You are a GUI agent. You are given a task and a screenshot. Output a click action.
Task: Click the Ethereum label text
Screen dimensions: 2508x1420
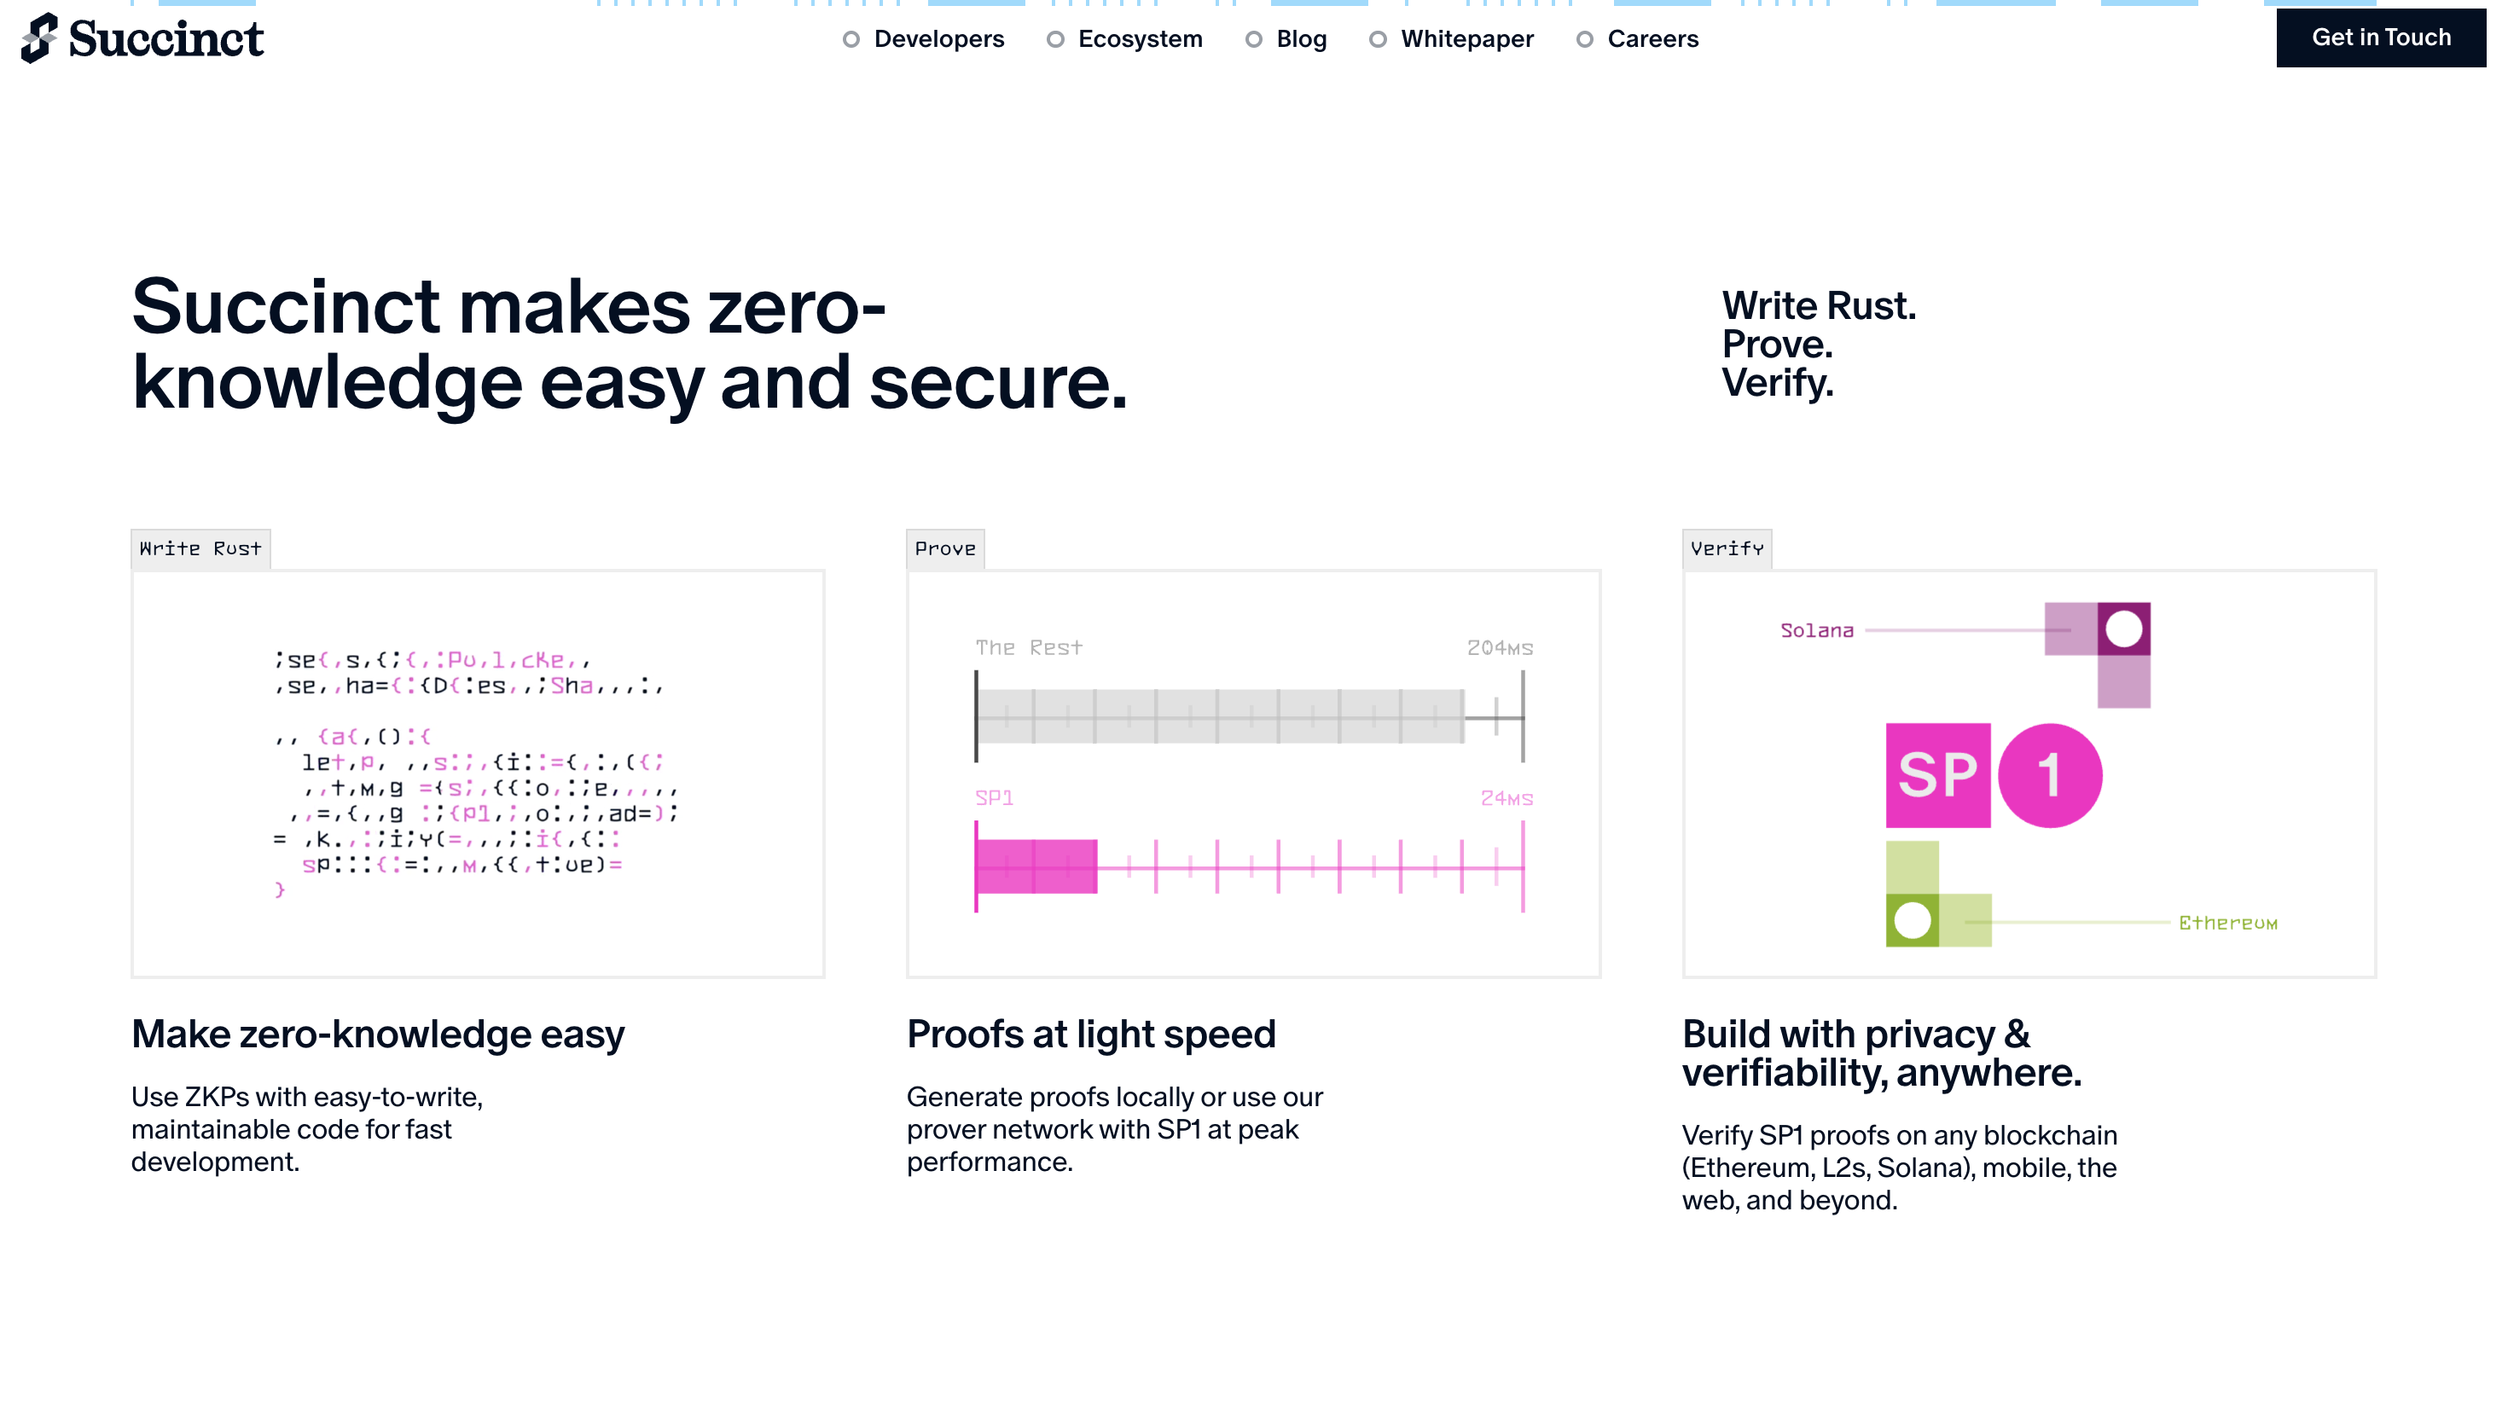[2228, 923]
